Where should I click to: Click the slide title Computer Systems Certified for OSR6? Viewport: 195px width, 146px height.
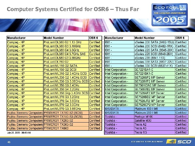tap(73, 9)
